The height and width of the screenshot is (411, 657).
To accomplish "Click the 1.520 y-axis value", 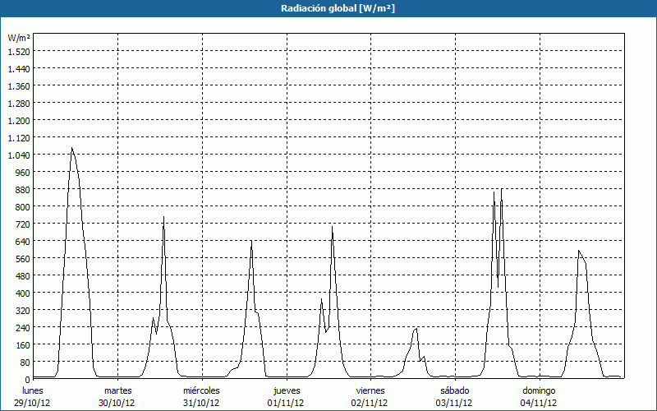I will [x=19, y=52].
